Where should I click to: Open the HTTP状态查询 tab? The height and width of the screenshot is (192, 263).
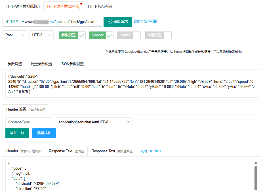(100, 6)
